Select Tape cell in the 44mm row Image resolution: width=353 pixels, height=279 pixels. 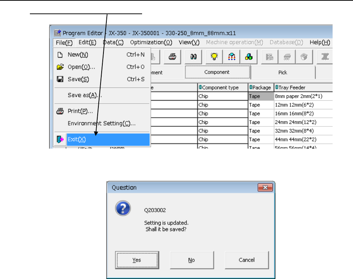(261, 139)
